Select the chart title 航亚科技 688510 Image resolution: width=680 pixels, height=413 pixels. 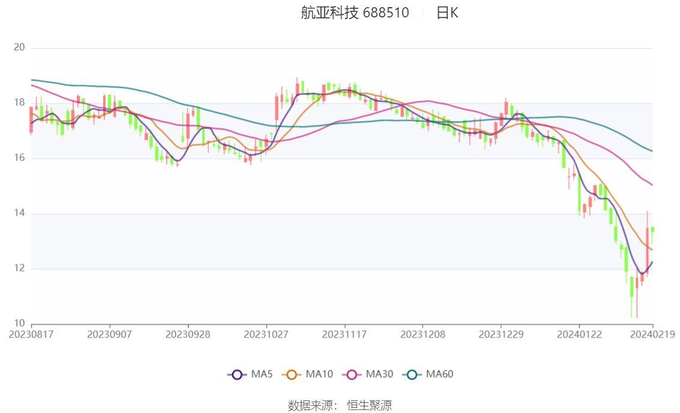pyautogui.click(x=355, y=13)
